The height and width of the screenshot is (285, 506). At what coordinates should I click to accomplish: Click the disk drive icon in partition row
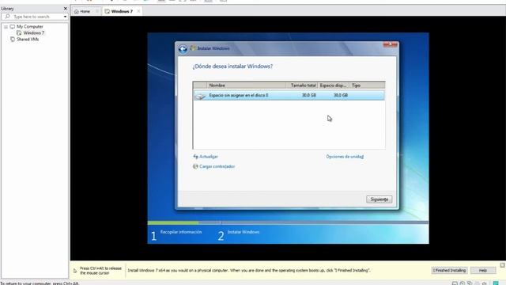pos(200,96)
